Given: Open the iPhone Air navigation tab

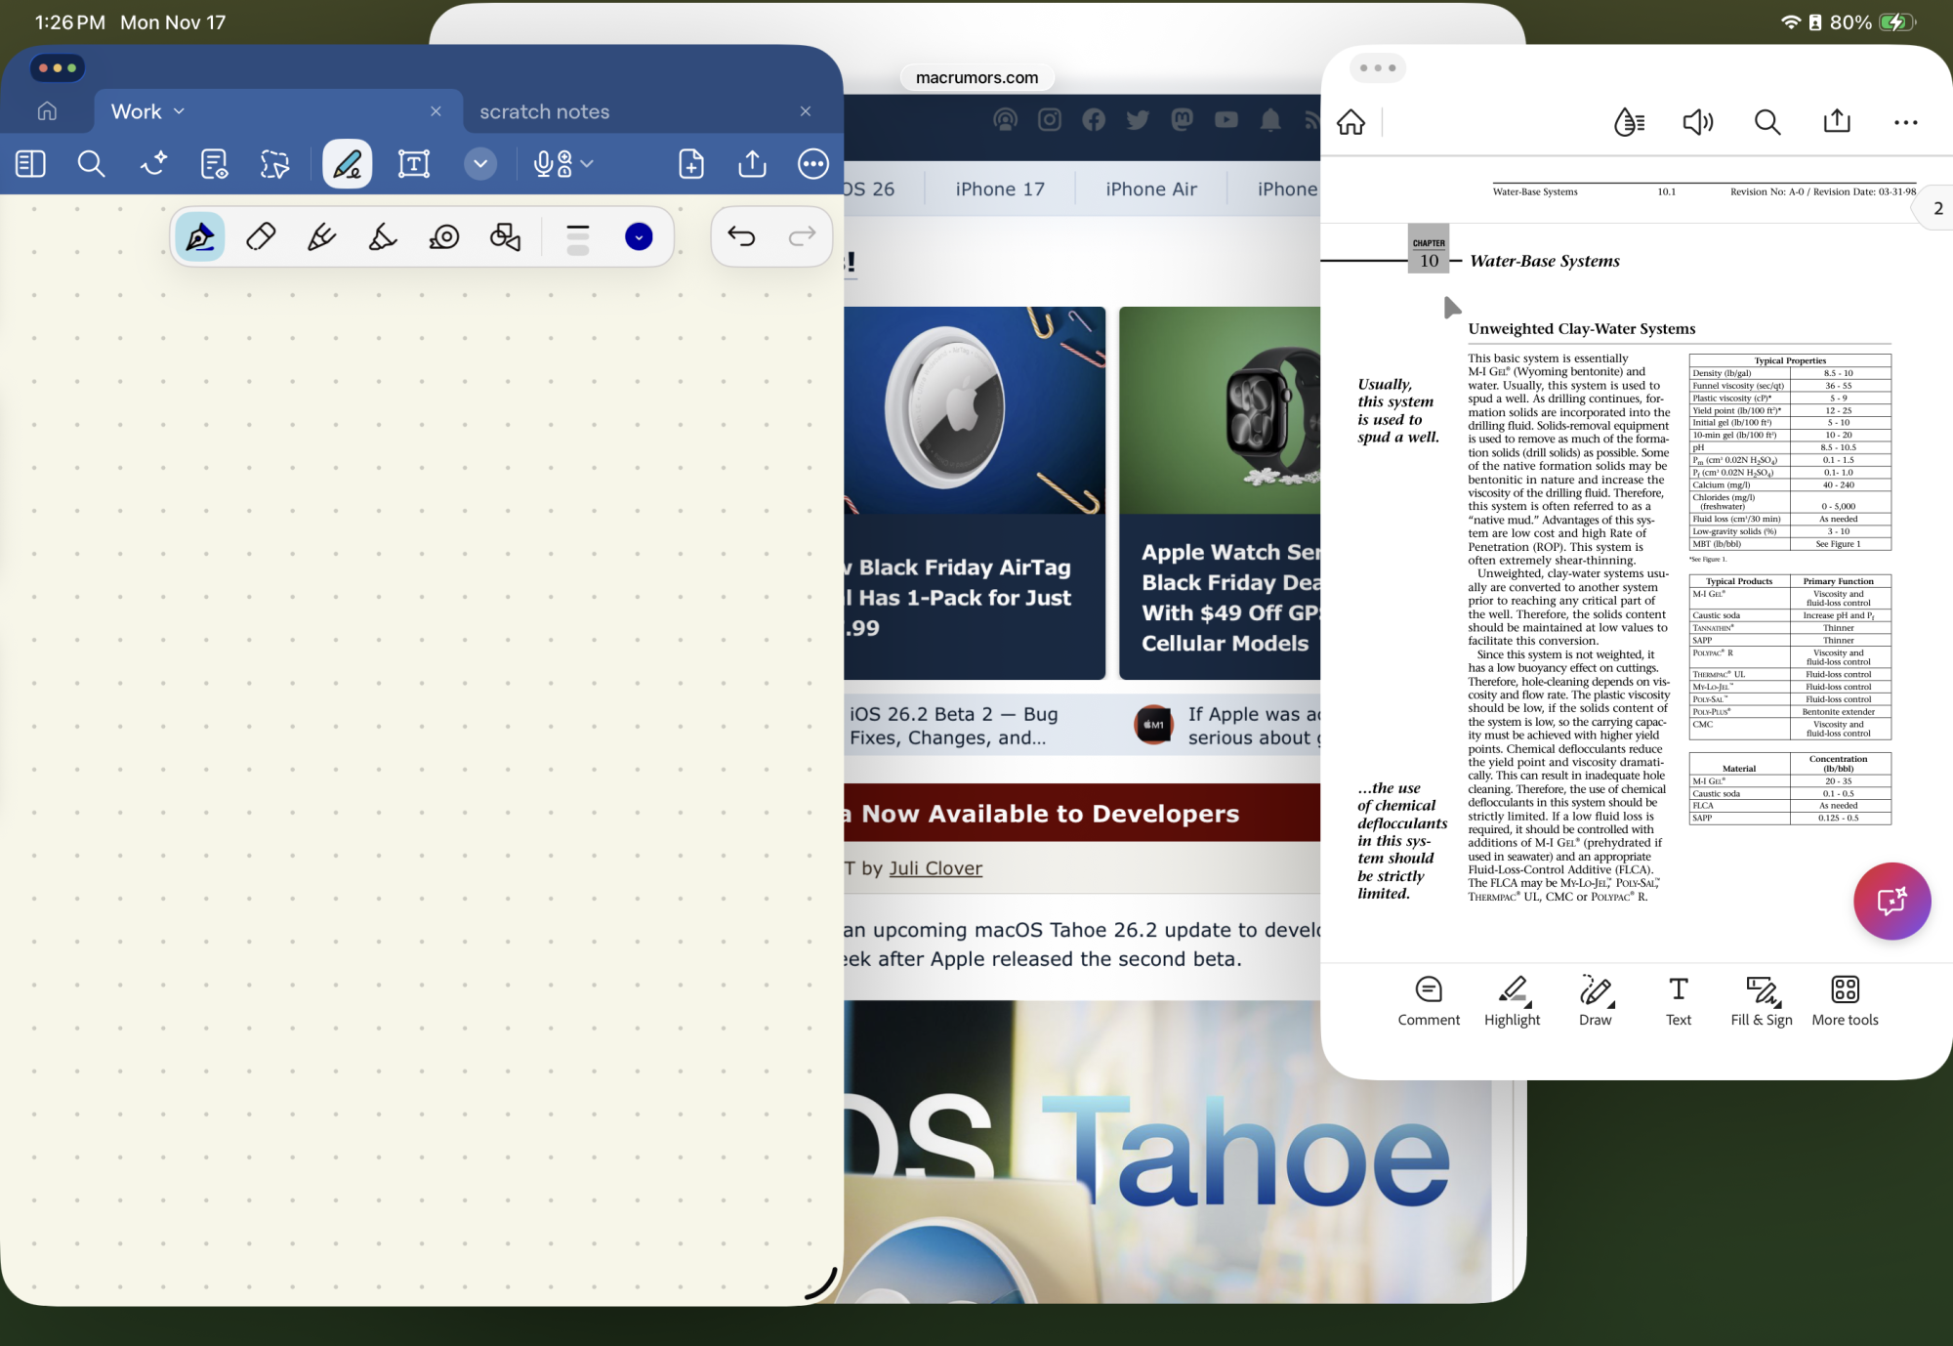Looking at the screenshot, I should coord(1150,189).
